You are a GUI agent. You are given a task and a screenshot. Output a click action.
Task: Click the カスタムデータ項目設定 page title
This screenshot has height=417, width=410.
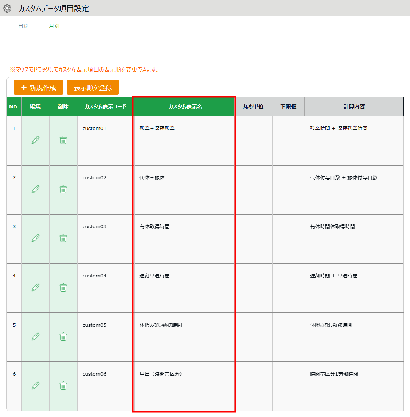coord(54,8)
